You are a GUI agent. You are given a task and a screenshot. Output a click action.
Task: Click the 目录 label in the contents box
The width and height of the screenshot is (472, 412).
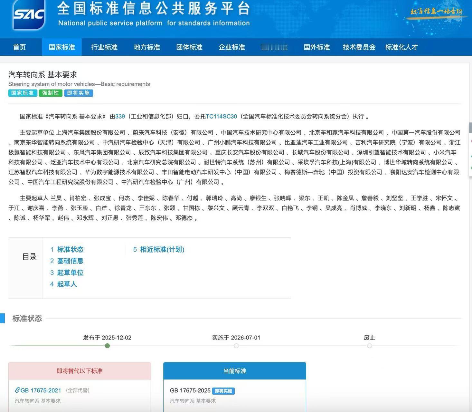29,257
